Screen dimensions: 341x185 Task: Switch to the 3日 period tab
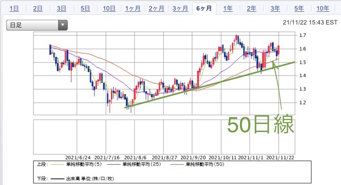(x=61, y=9)
